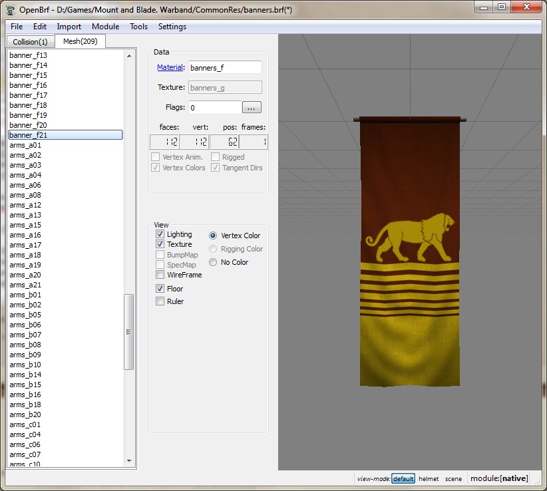Select mesh banner_f17
Image resolution: width=547 pixels, height=491 pixels.
click(x=66, y=95)
